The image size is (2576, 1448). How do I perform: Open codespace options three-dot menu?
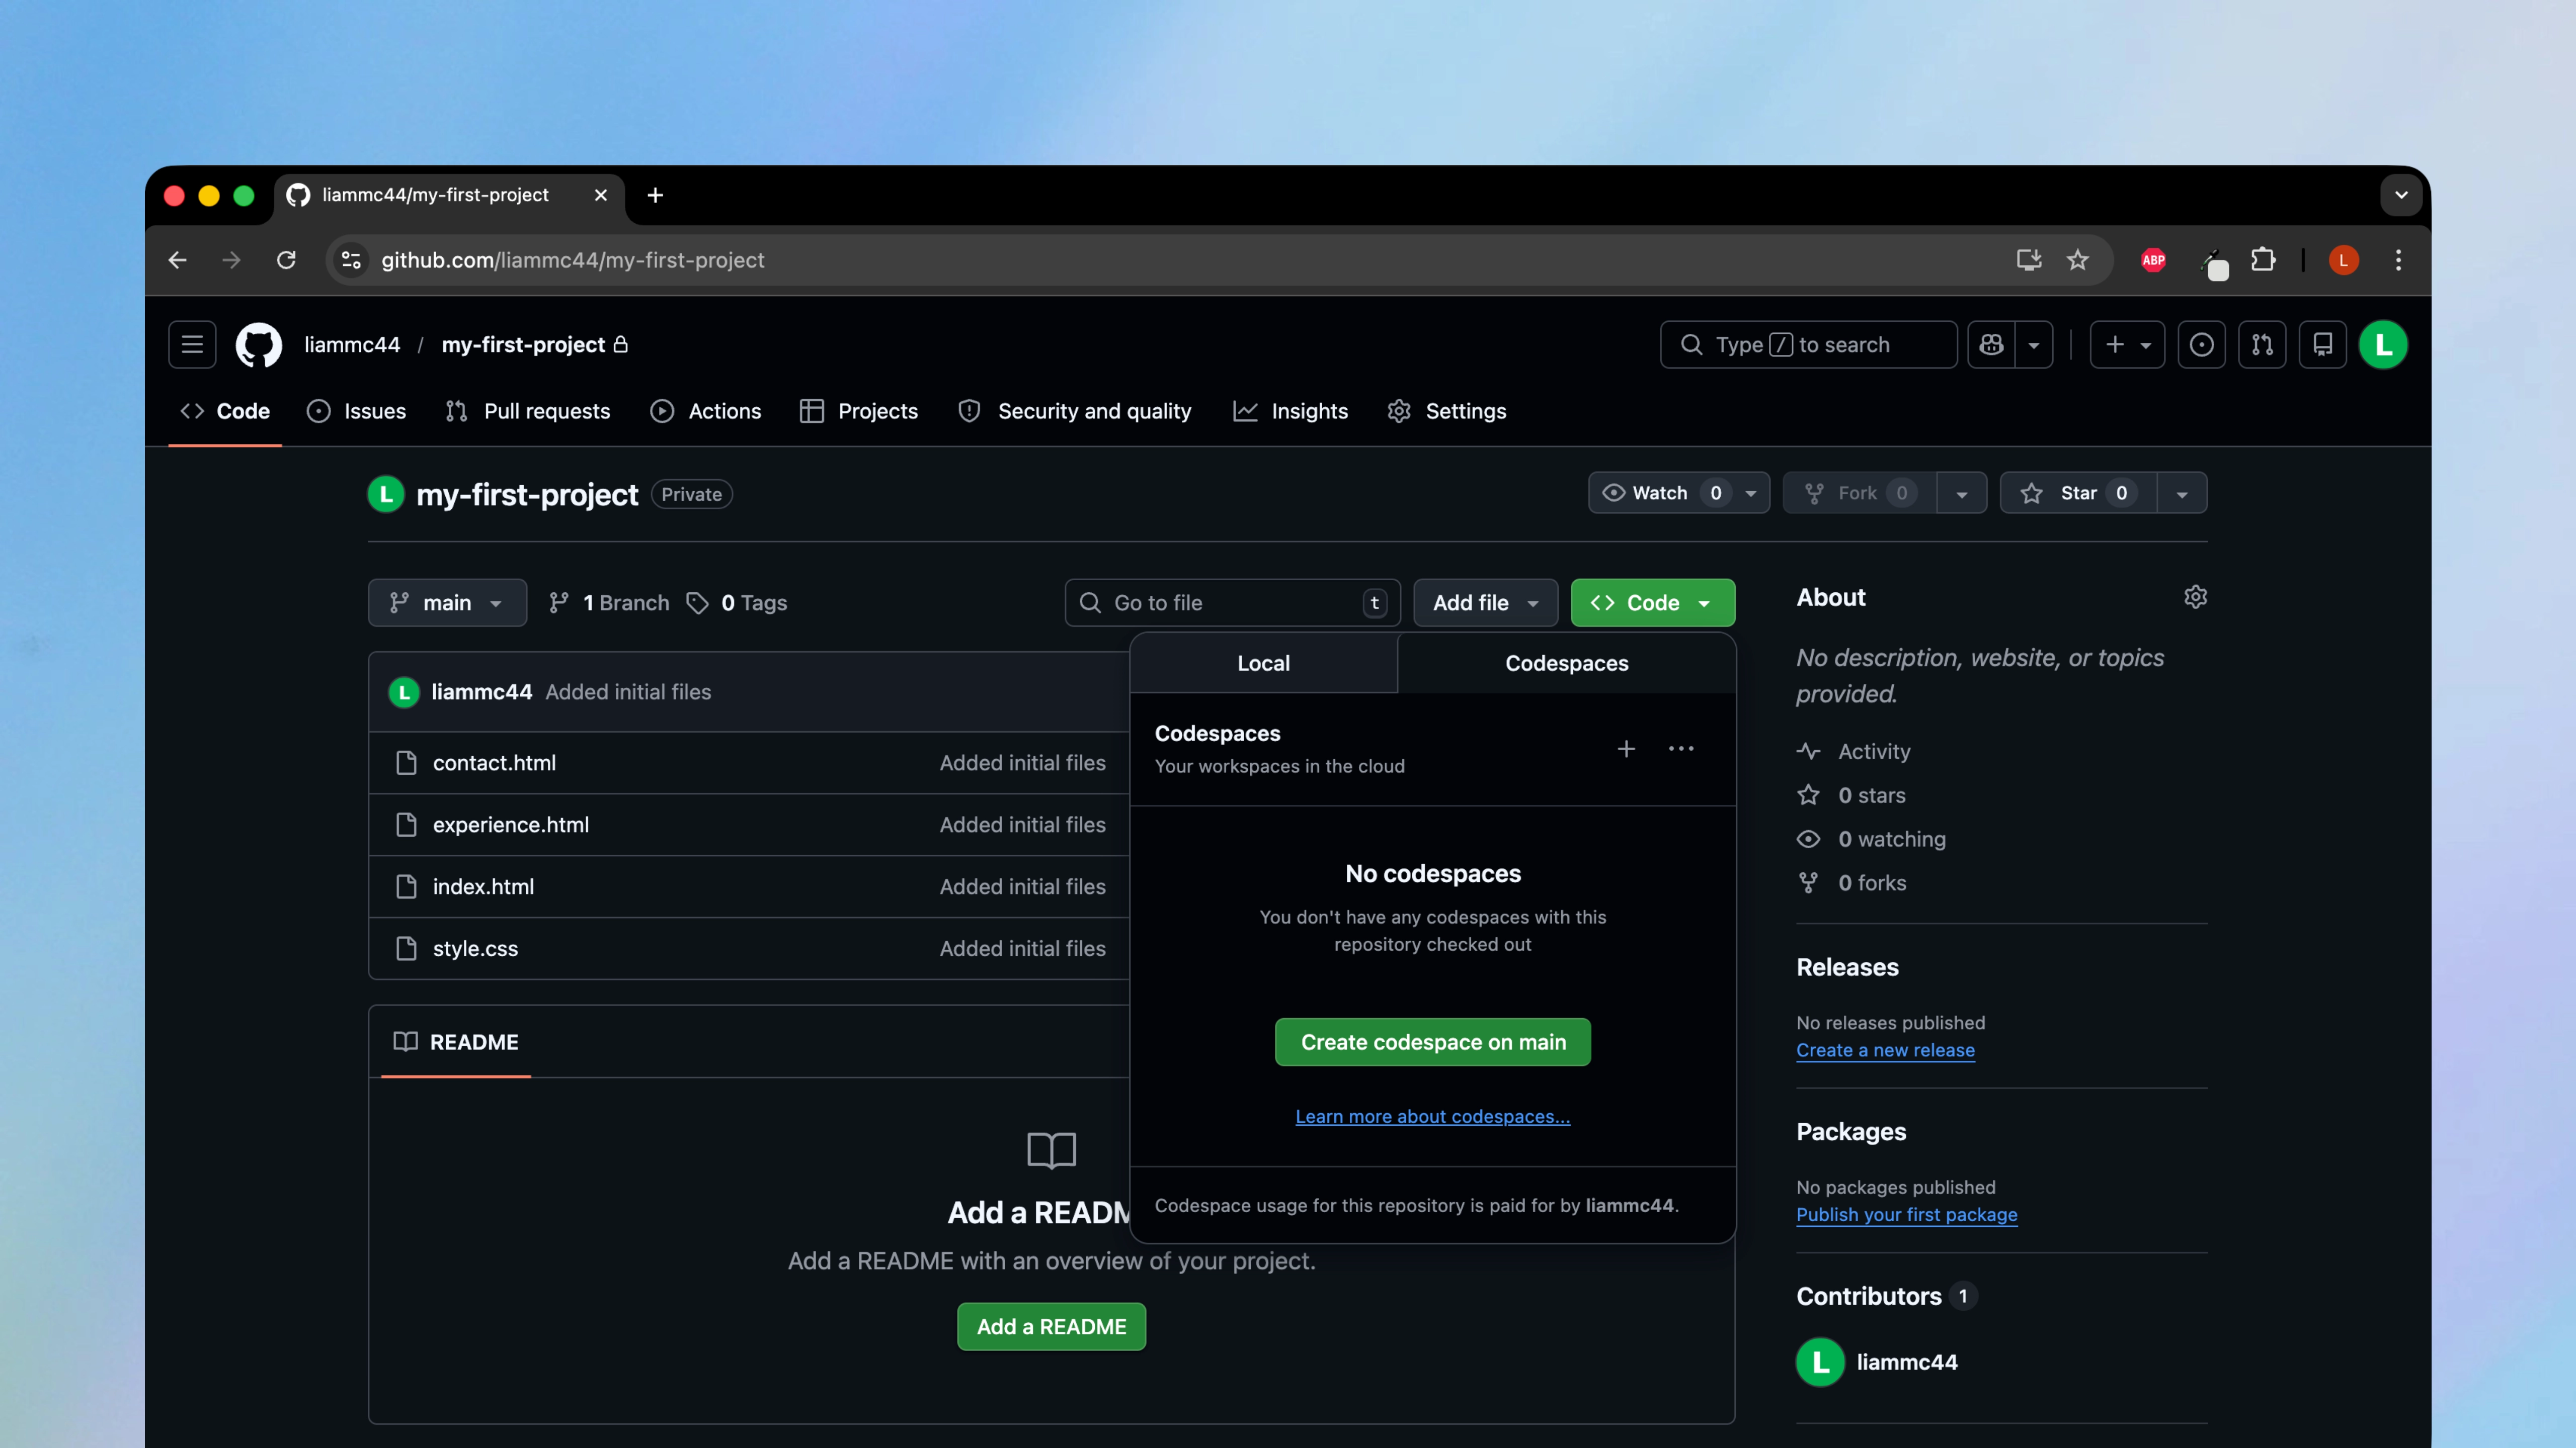tap(1681, 749)
